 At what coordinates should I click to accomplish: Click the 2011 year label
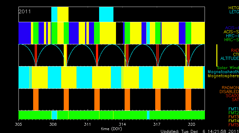(25, 11)
